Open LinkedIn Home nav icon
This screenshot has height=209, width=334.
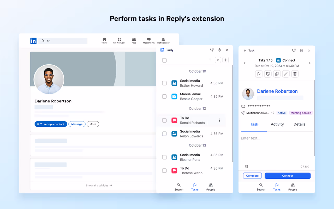tap(104, 41)
